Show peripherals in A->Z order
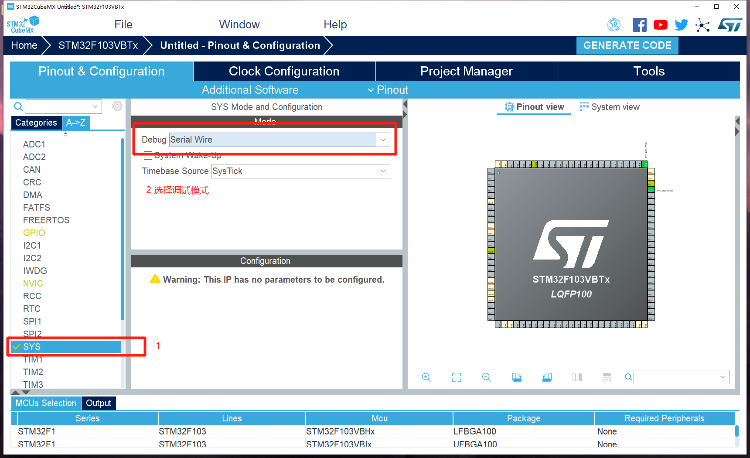Viewport: 750px width, 458px height. 76,123
